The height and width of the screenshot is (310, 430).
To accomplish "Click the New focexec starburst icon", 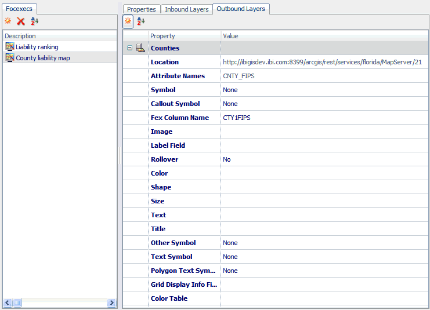I will point(8,21).
